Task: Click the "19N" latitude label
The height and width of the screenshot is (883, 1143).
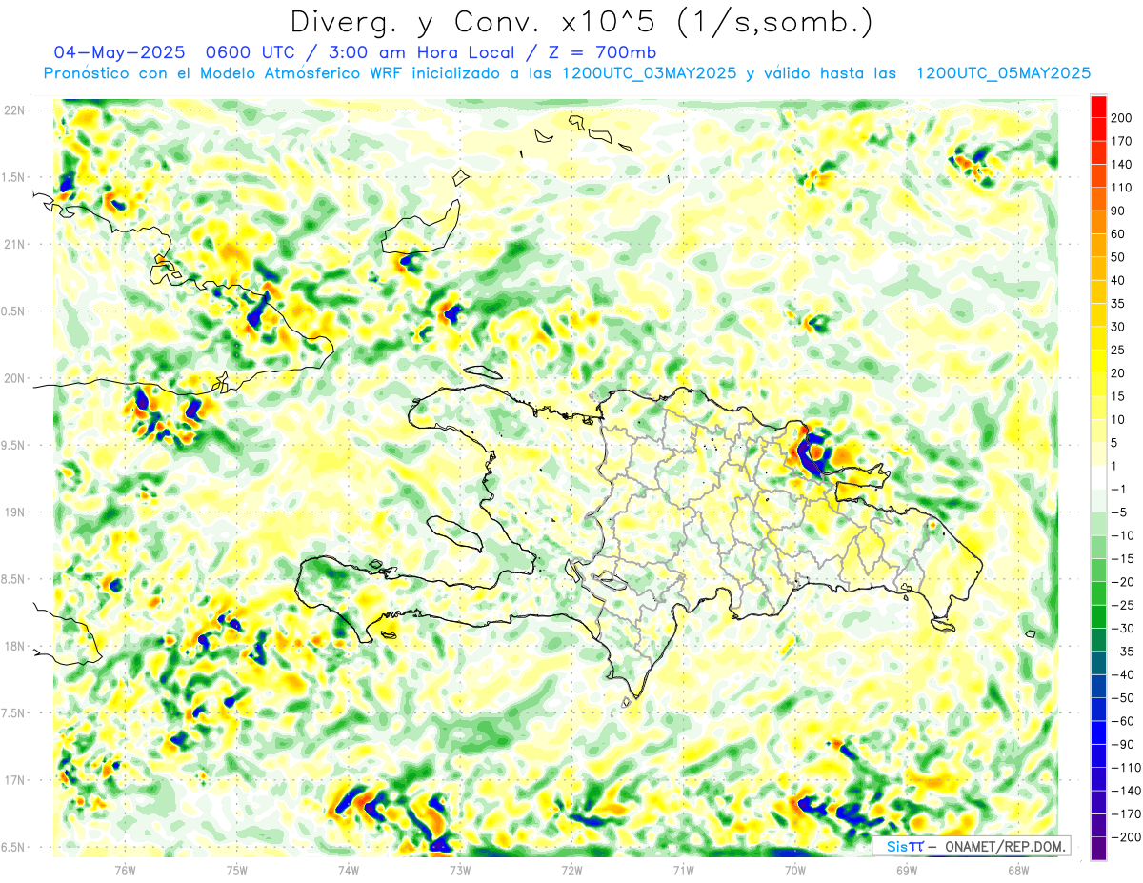Action: pyautogui.click(x=13, y=512)
